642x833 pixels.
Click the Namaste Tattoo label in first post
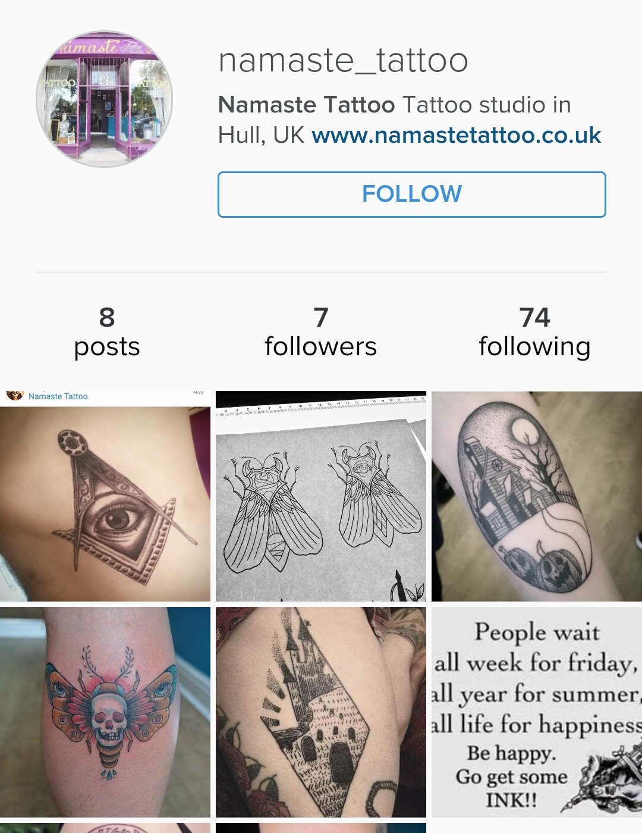tap(58, 396)
